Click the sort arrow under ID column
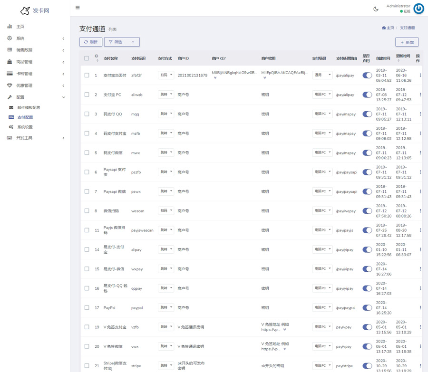The image size is (428, 372). (x=97, y=61)
